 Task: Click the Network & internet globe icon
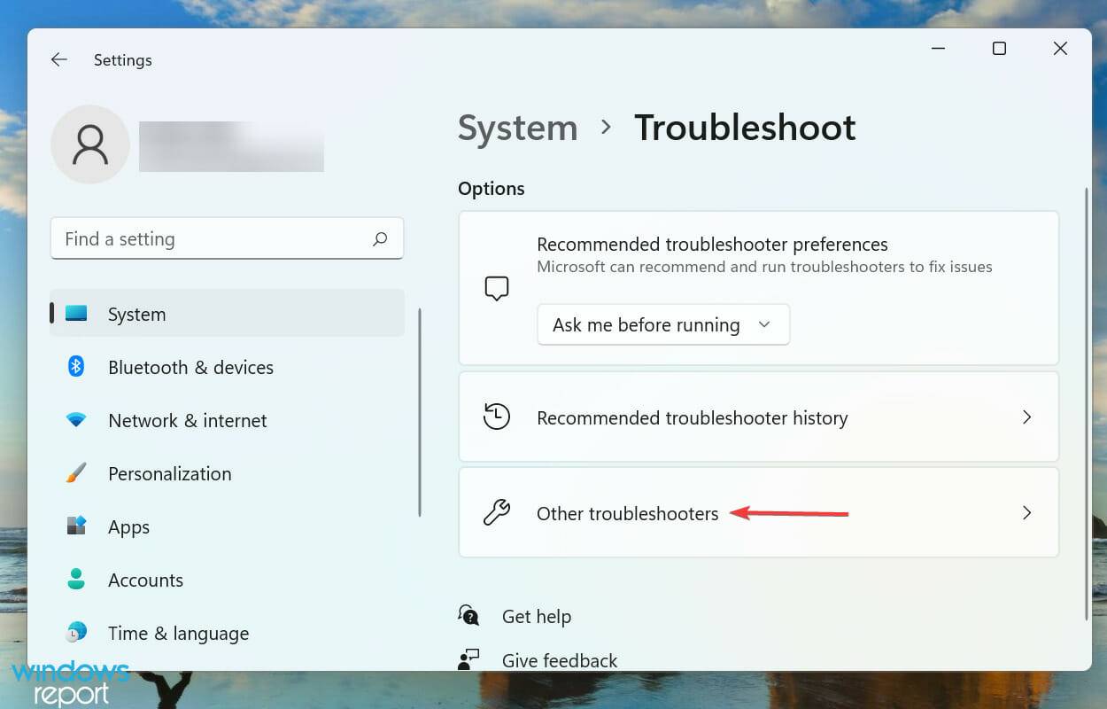pyautogui.click(x=76, y=420)
